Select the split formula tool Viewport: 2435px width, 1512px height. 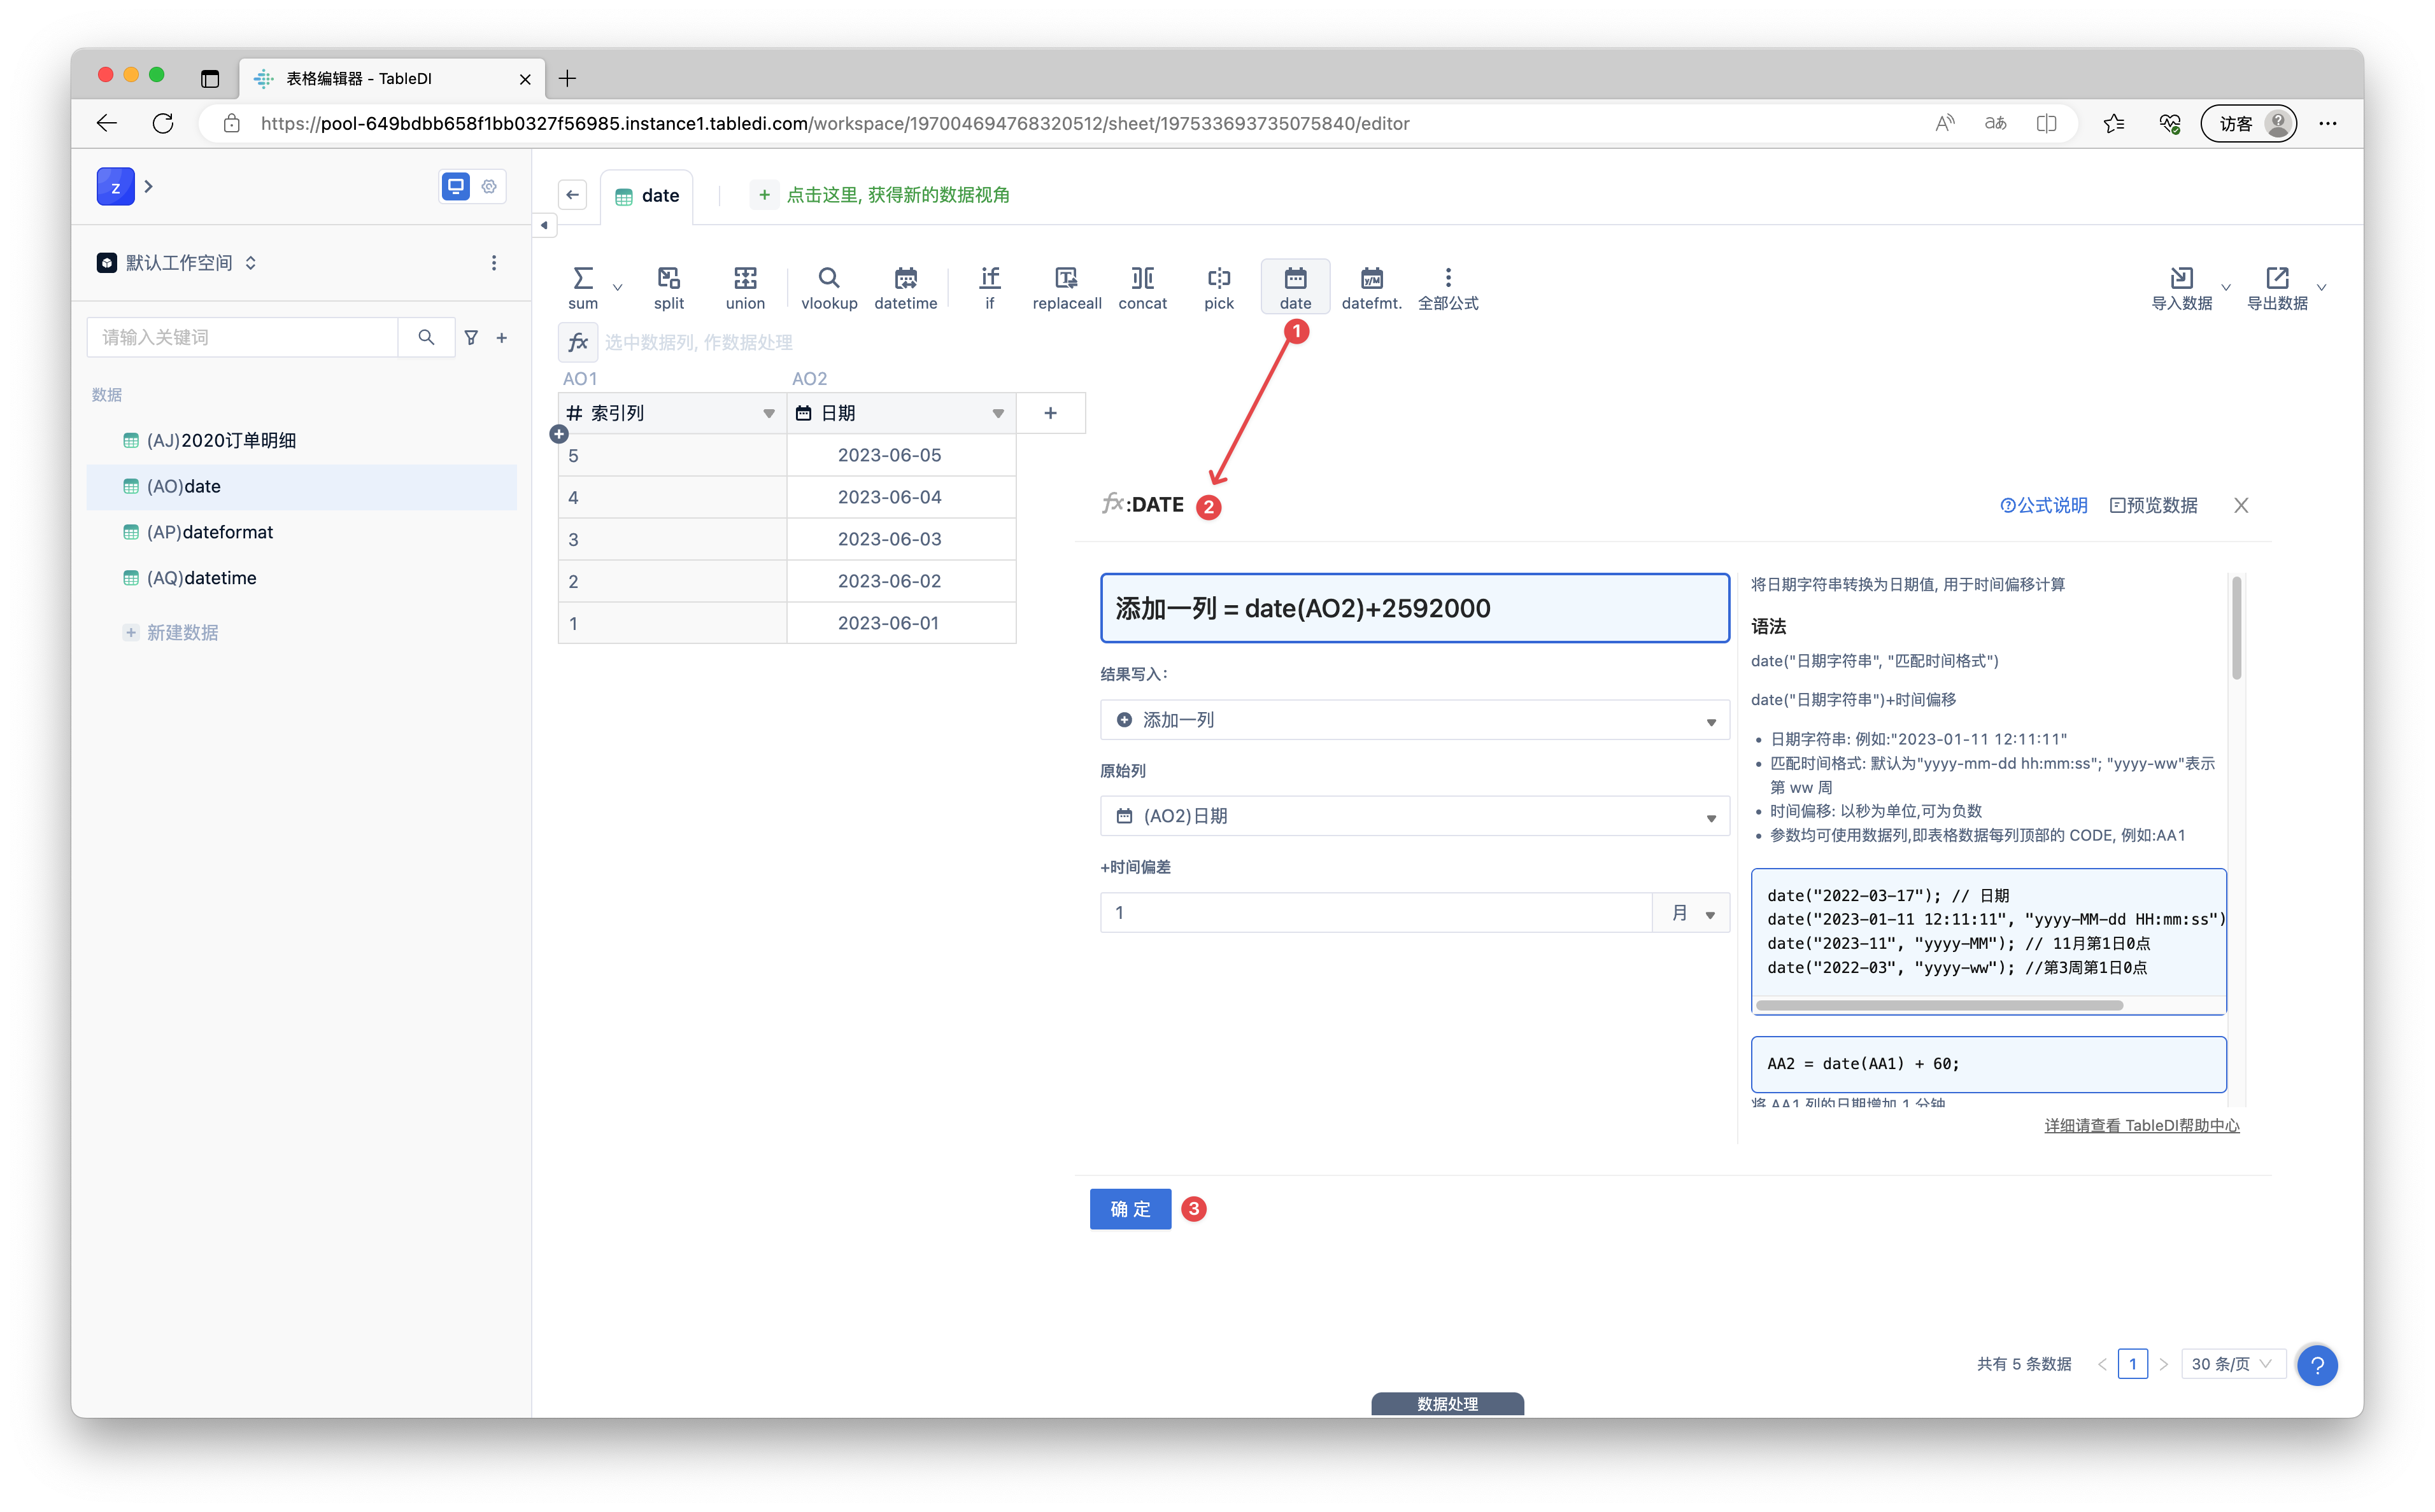pos(668,288)
